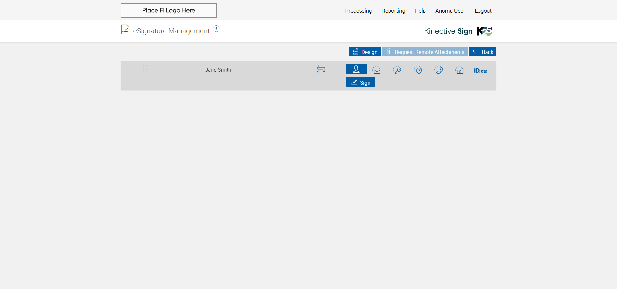Image resolution: width=617 pixels, height=289 pixels.
Task: Click Request Remote Attachments
Action: 425,52
